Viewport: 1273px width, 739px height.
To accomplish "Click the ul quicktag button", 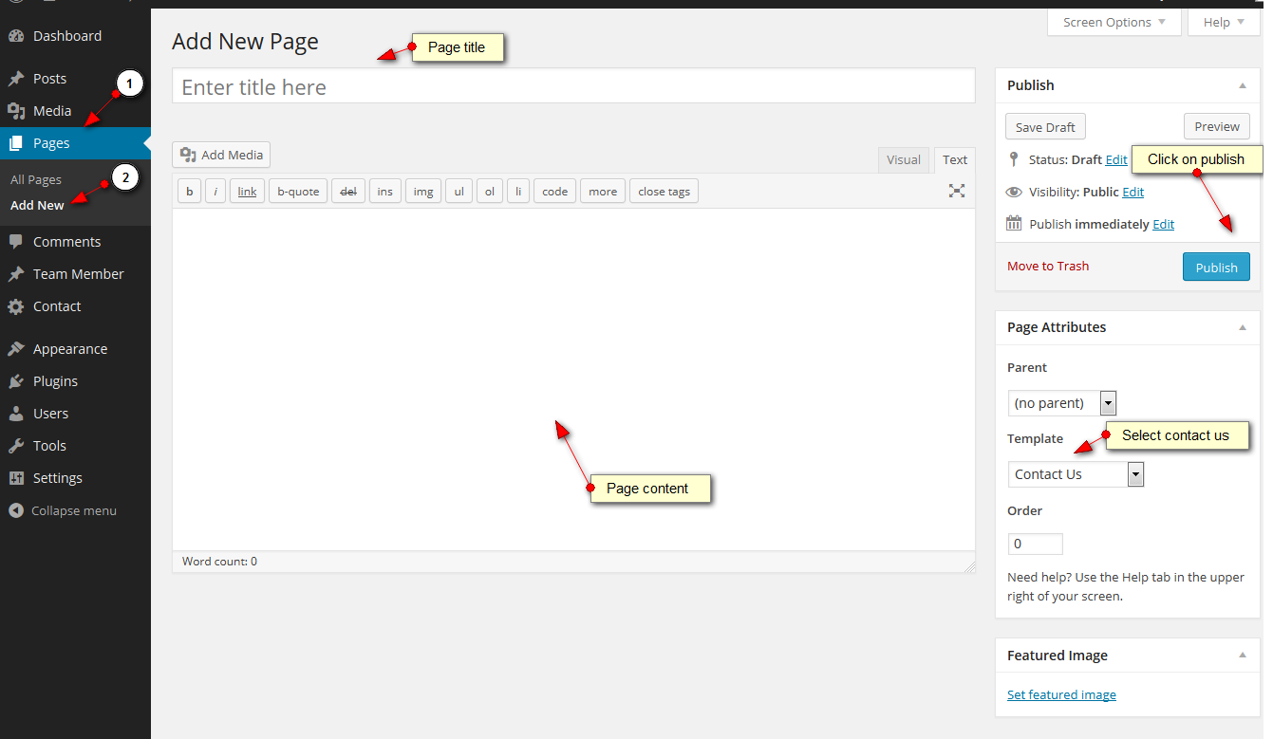I will 459,191.
